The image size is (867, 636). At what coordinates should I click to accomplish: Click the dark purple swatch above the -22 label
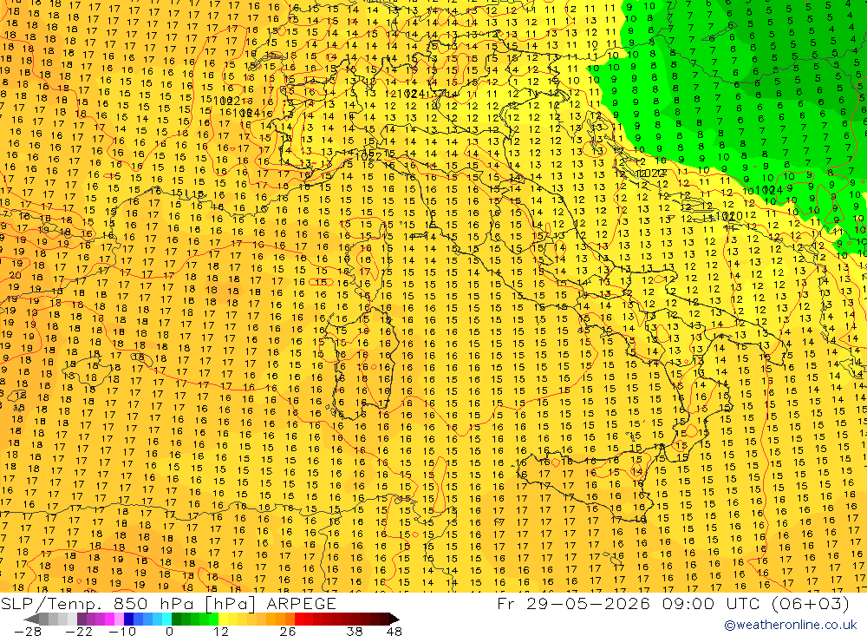coord(81,619)
